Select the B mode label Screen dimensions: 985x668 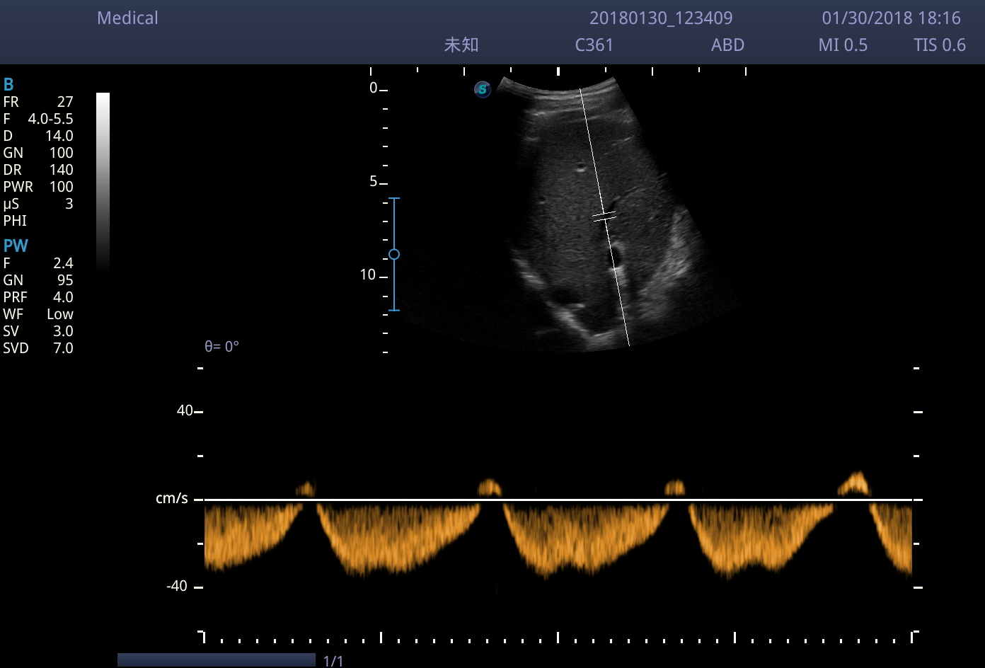click(x=8, y=85)
